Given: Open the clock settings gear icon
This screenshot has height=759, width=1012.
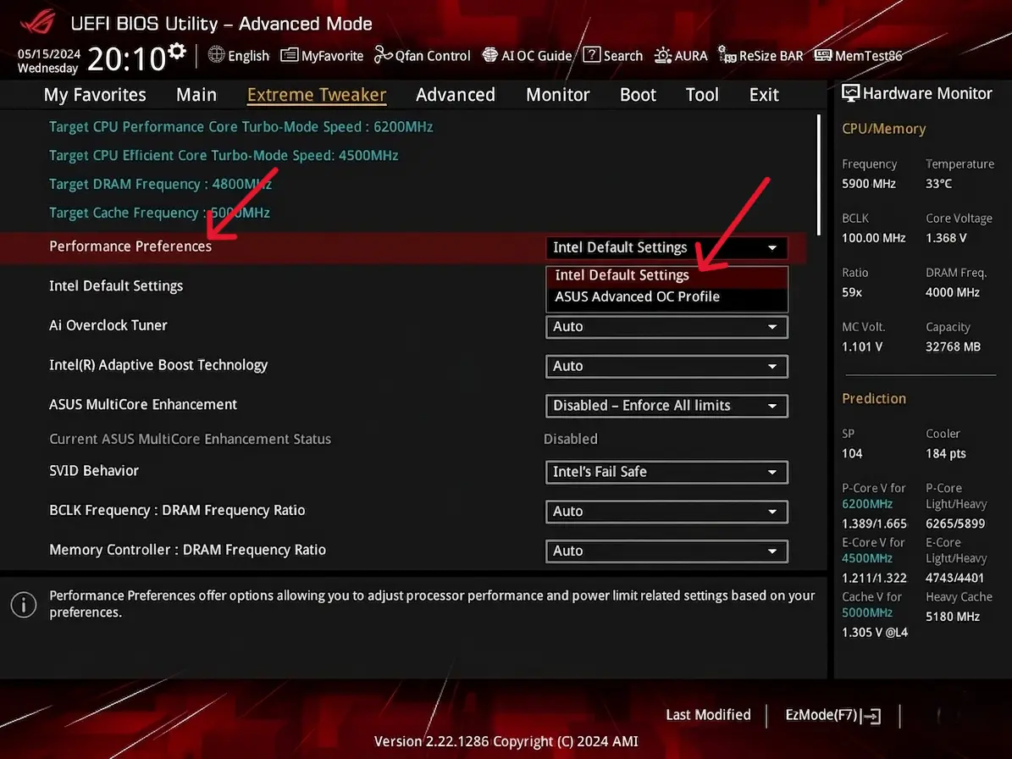Looking at the screenshot, I should 177,51.
